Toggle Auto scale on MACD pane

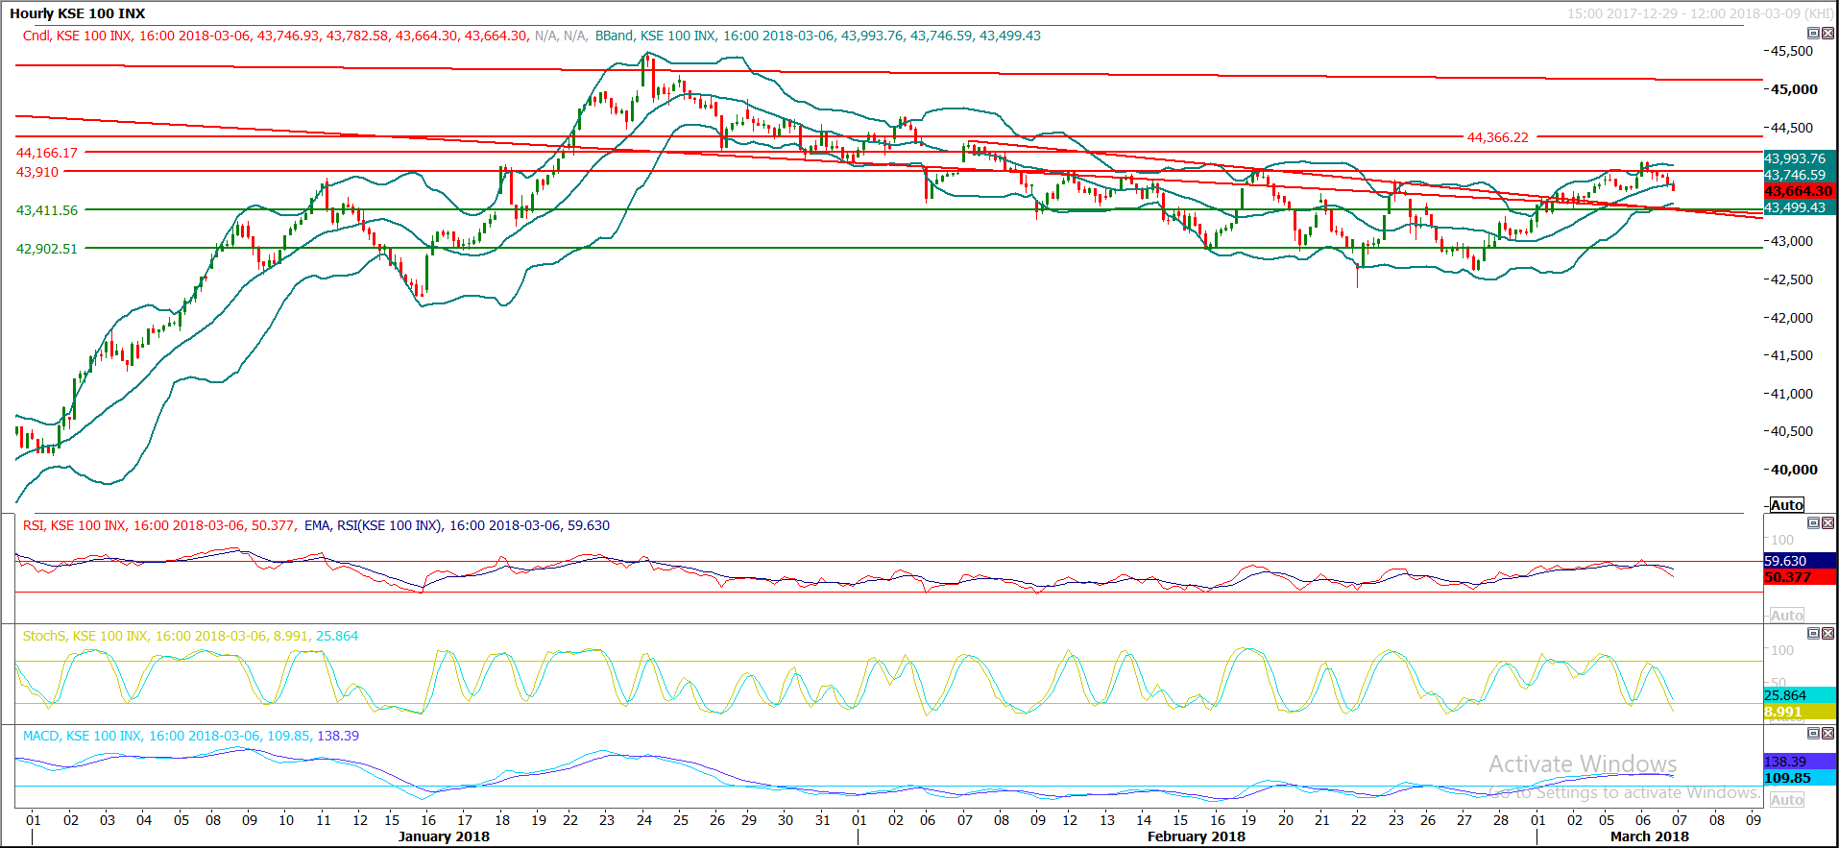coord(1786,800)
